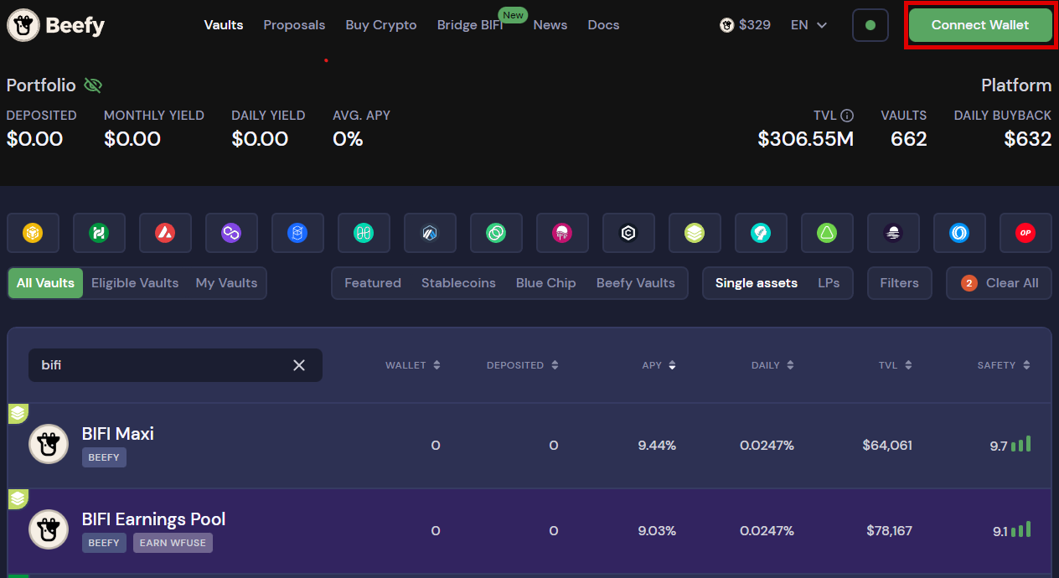Open the Docs nav item
The height and width of the screenshot is (578, 1059).
pos(603,25)
